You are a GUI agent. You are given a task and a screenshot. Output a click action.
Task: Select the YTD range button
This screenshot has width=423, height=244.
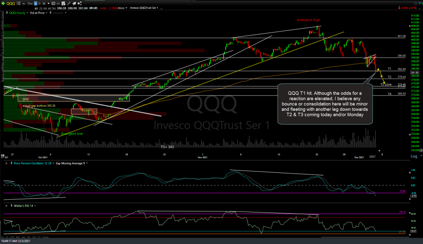click(12, 237)
